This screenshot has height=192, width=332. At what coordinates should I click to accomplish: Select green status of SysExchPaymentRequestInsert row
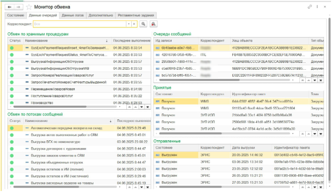pos(12,48)
